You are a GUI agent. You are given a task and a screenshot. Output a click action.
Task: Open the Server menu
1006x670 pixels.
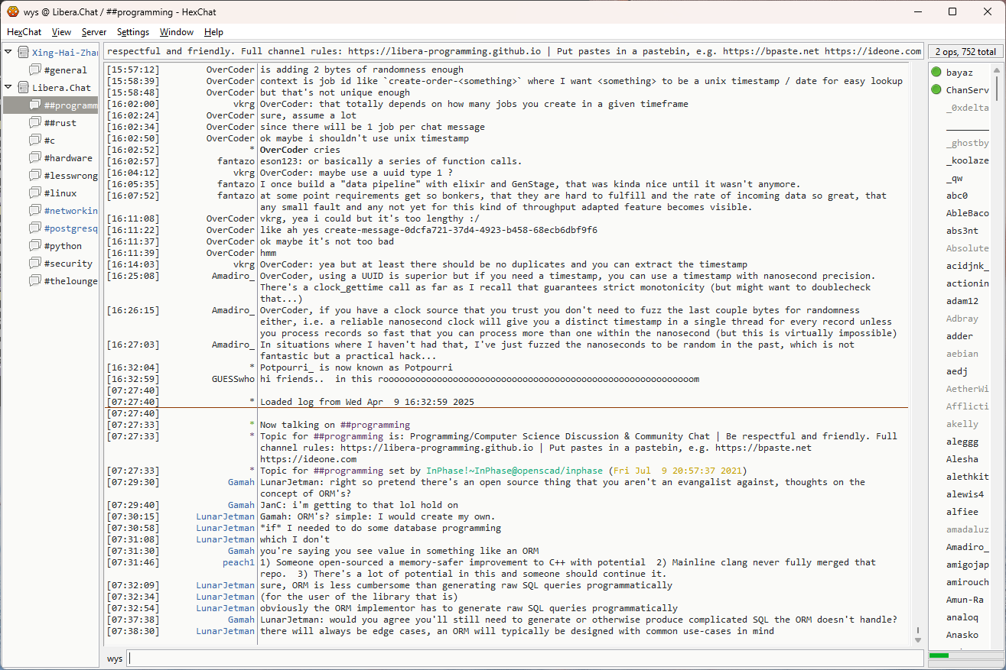[x=94, y=32]
